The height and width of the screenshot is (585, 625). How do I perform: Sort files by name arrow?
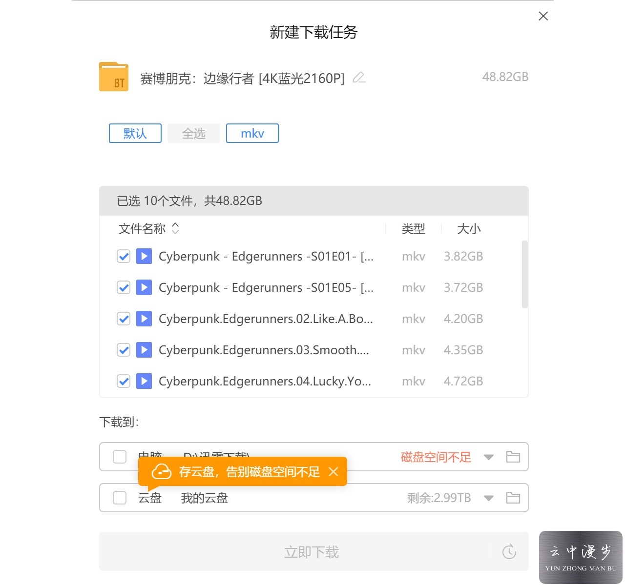[175, 228]
